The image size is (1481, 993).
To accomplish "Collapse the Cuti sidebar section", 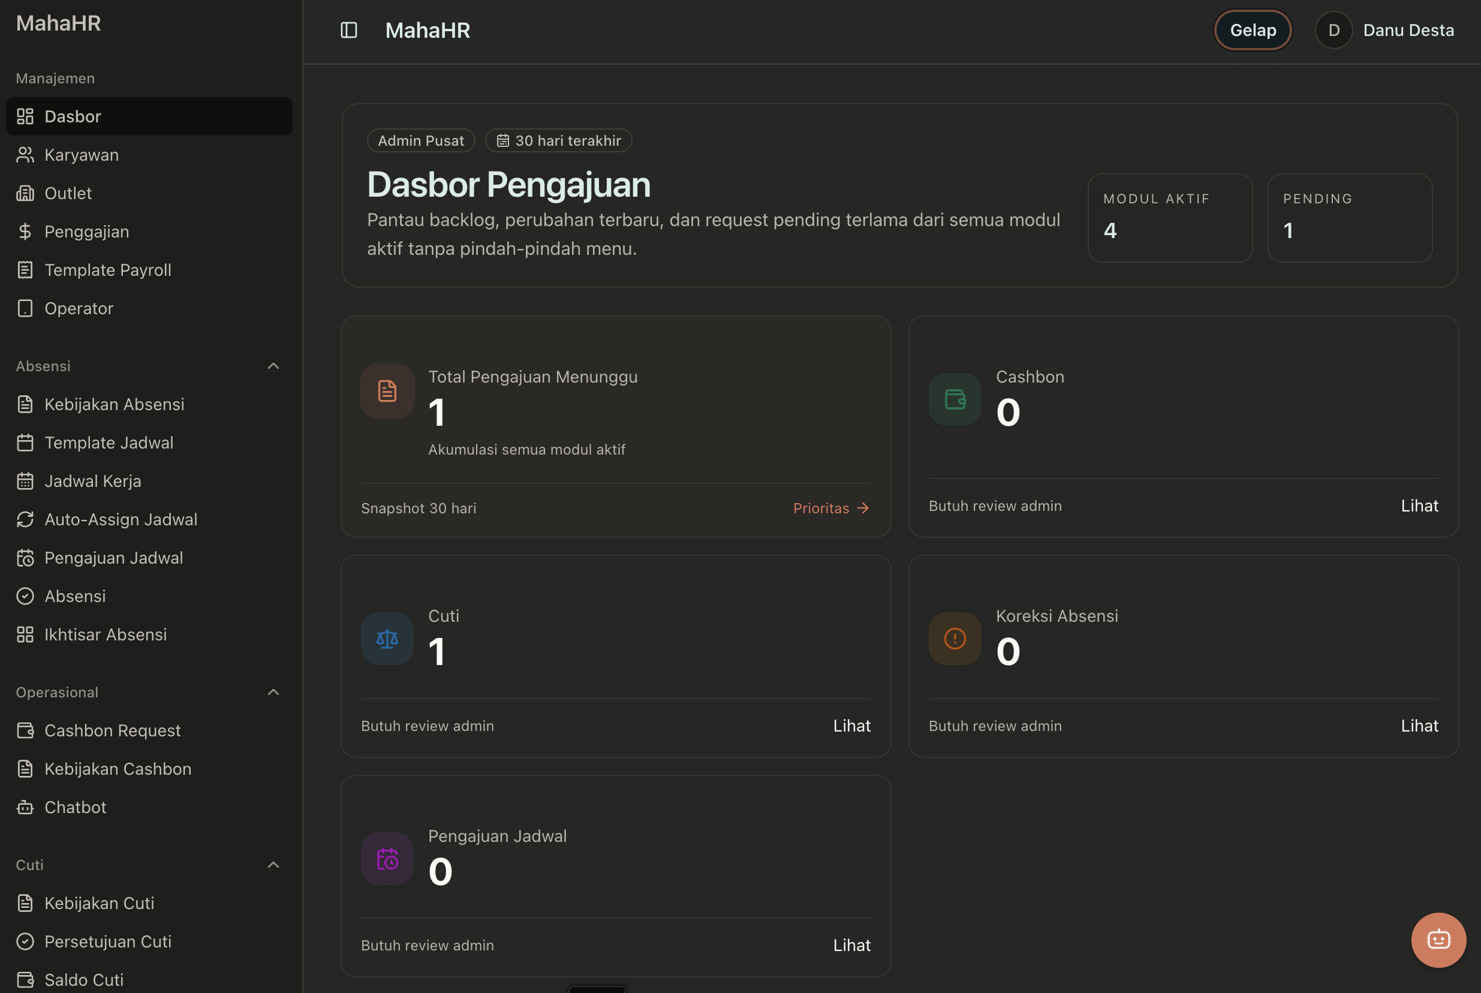I will pos(273,865).
